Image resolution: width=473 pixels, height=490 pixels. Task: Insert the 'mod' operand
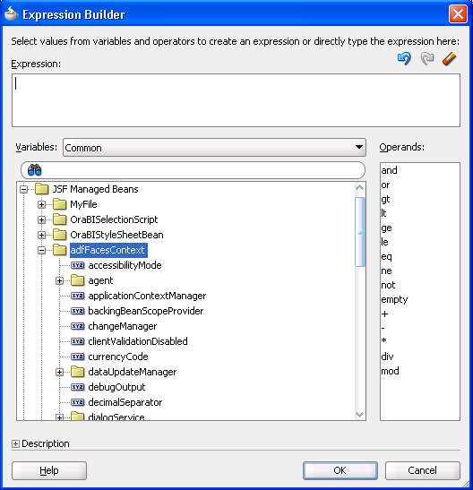tap(391, 371)
